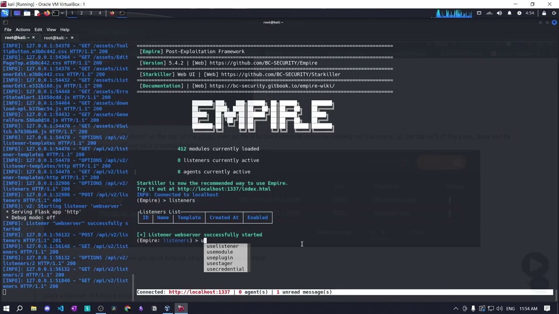Image resolution: width=559 pixels, height=314 pixels.
Task: Close the terminal window with blue X
Action: [555, 22]
